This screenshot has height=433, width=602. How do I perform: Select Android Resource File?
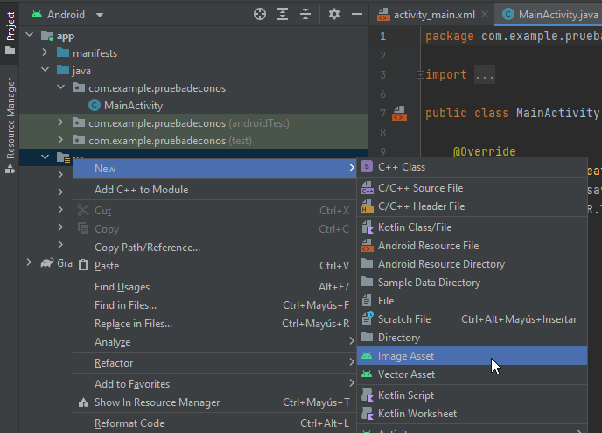click(x=472, y=246)
